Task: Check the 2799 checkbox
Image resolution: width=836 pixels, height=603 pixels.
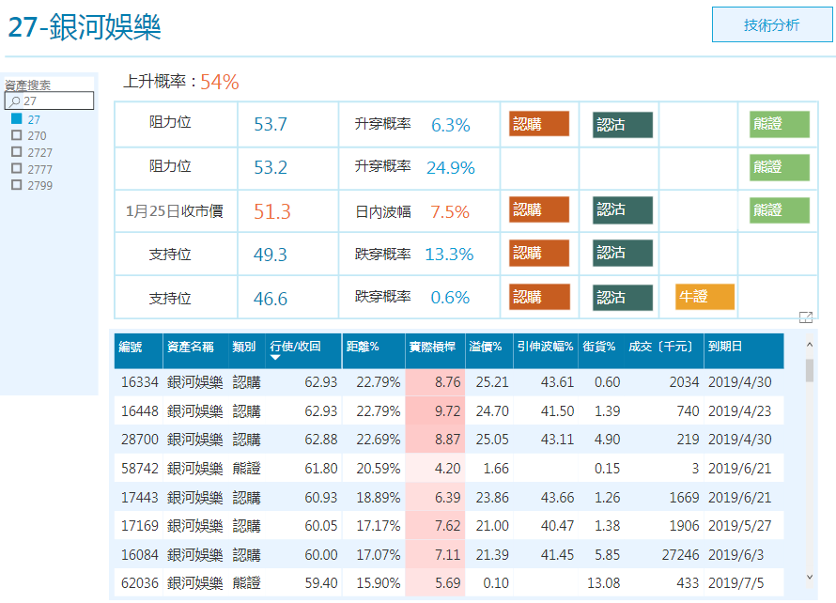Action: (x=17, y=185)
